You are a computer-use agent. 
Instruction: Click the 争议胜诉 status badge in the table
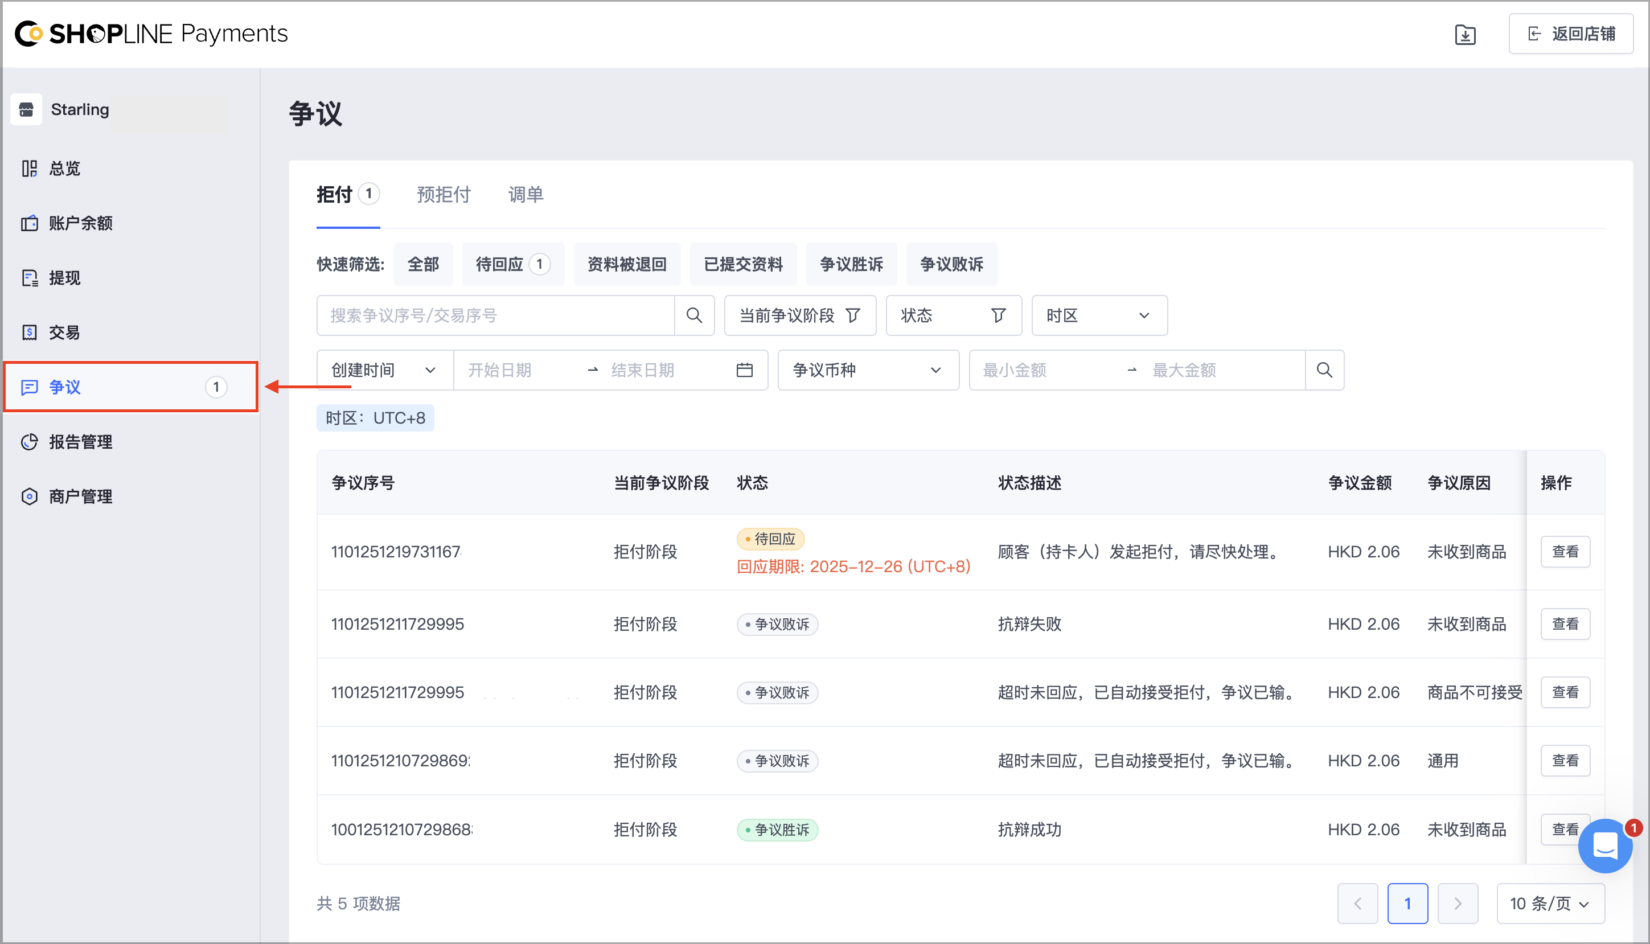(777, 830)
